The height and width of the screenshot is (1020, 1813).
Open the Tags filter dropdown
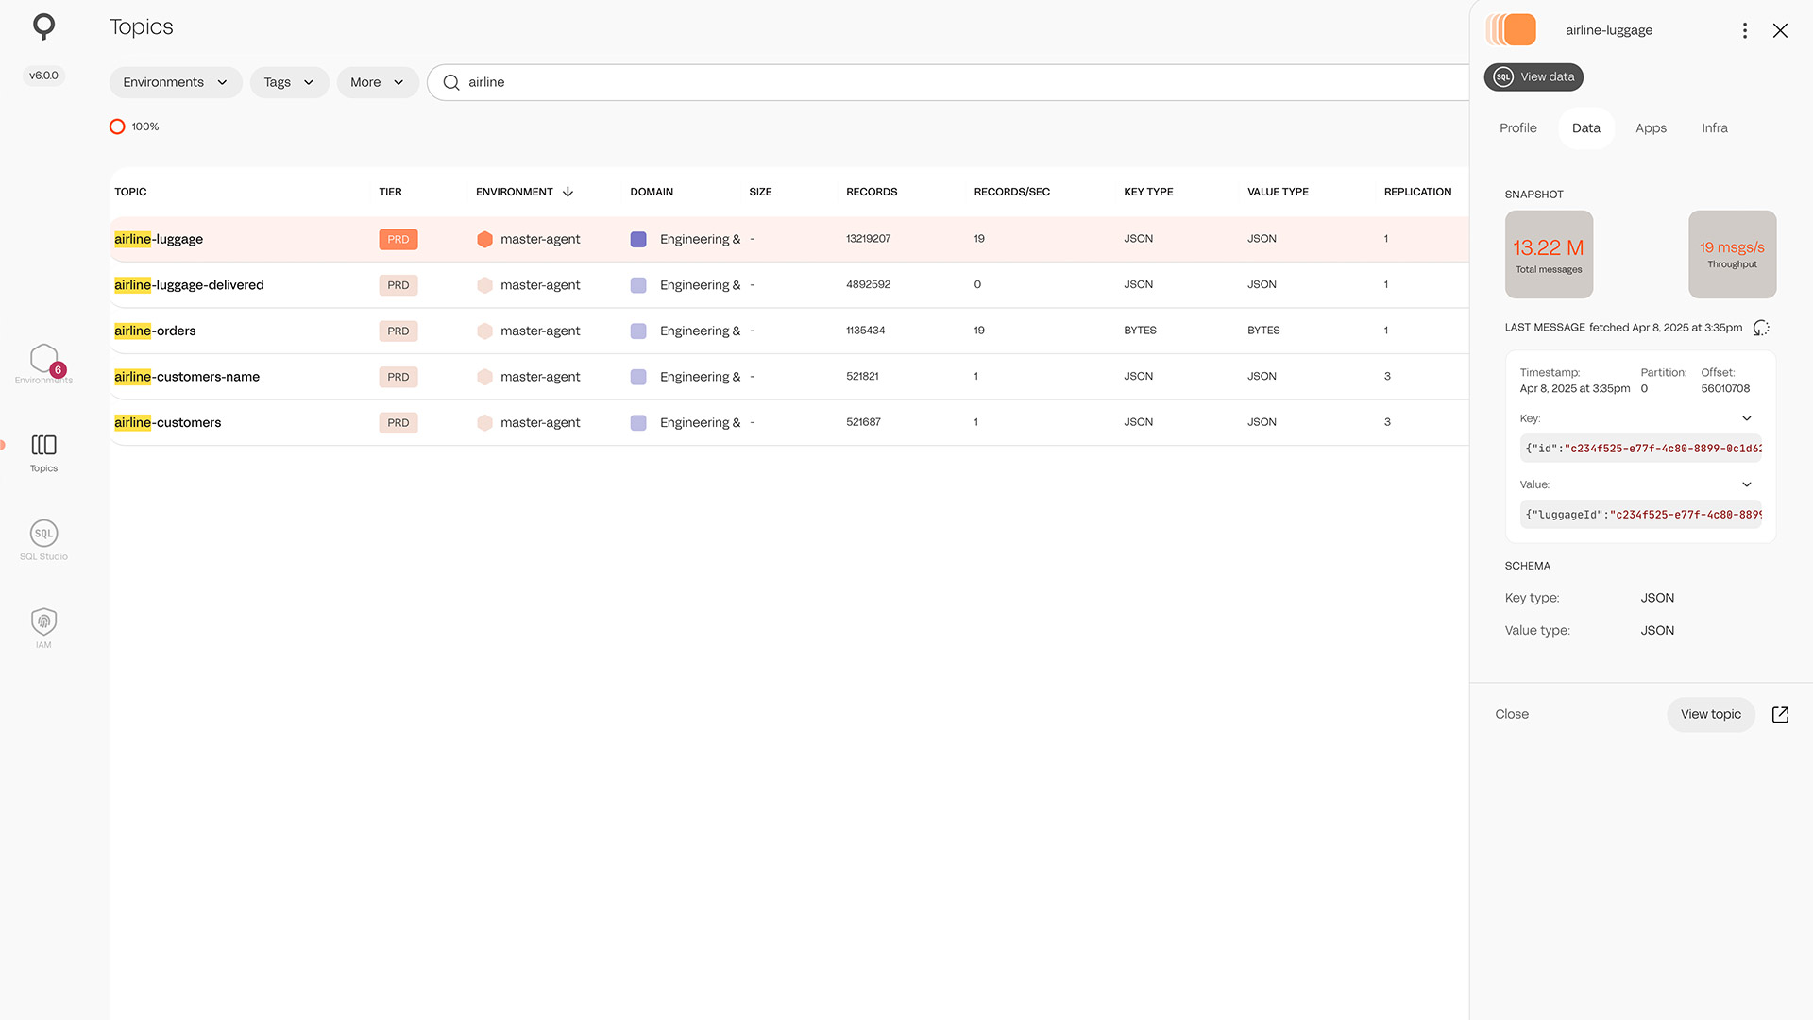(x=289, y=83)
